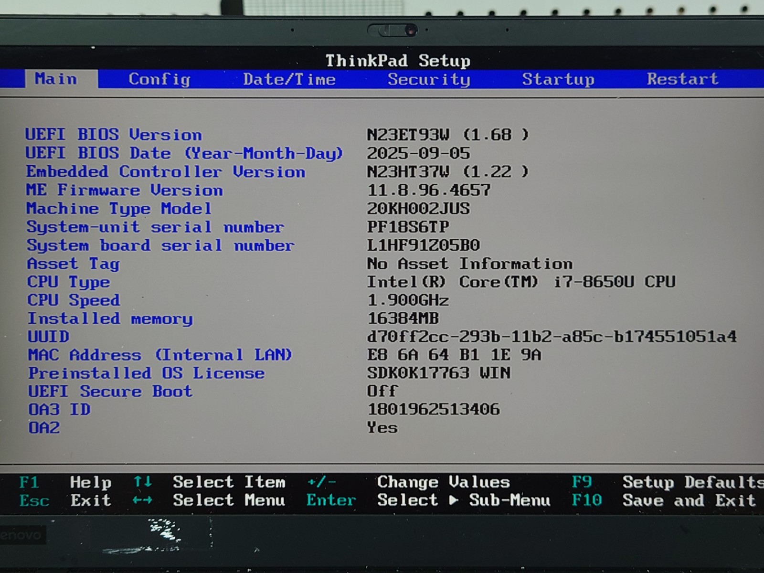Click the UUID label
The height and width of the screenshot is (573, 764).
48,337
